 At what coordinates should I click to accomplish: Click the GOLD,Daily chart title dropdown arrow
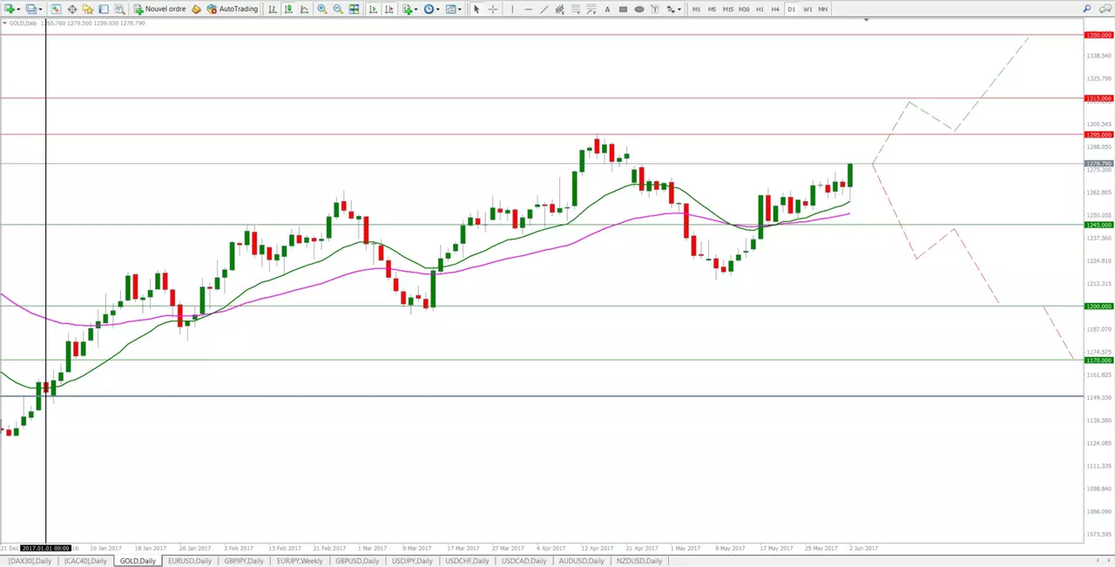coord(4,24)
